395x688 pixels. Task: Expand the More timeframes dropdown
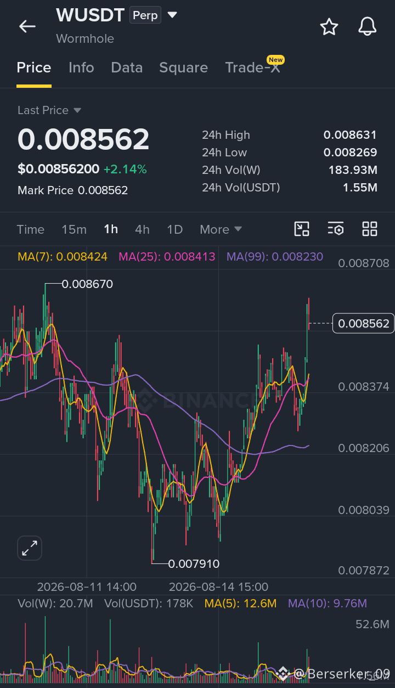tap(221, 229)
